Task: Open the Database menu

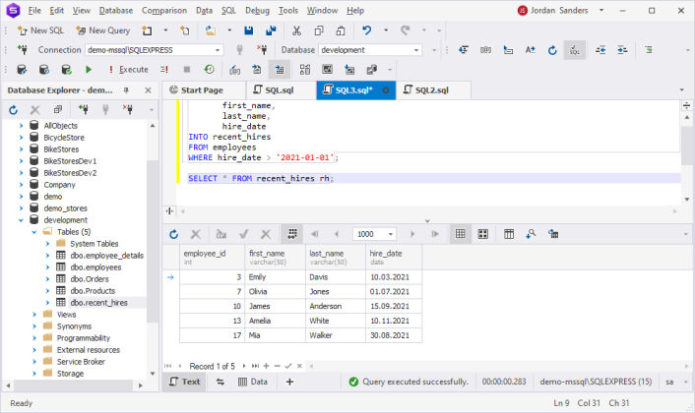Action: click(x=116, y=10)
